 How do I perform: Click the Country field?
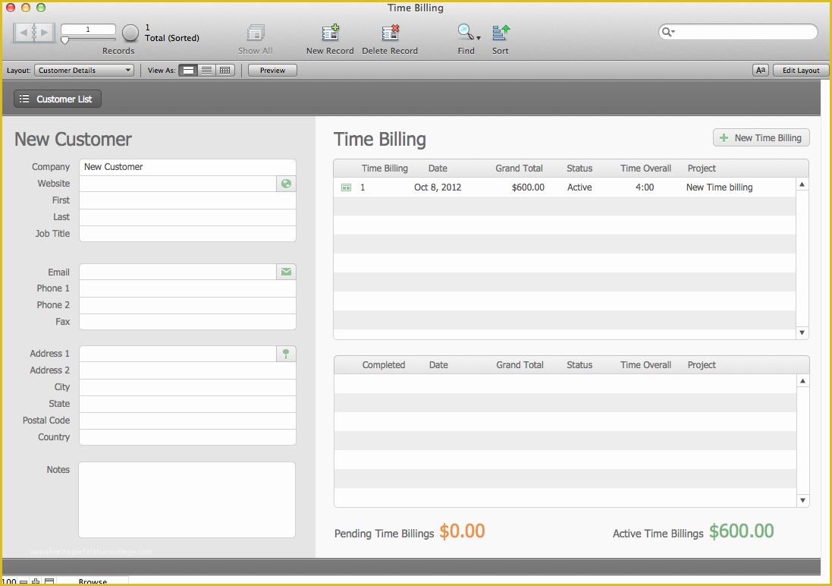(187, 437)
